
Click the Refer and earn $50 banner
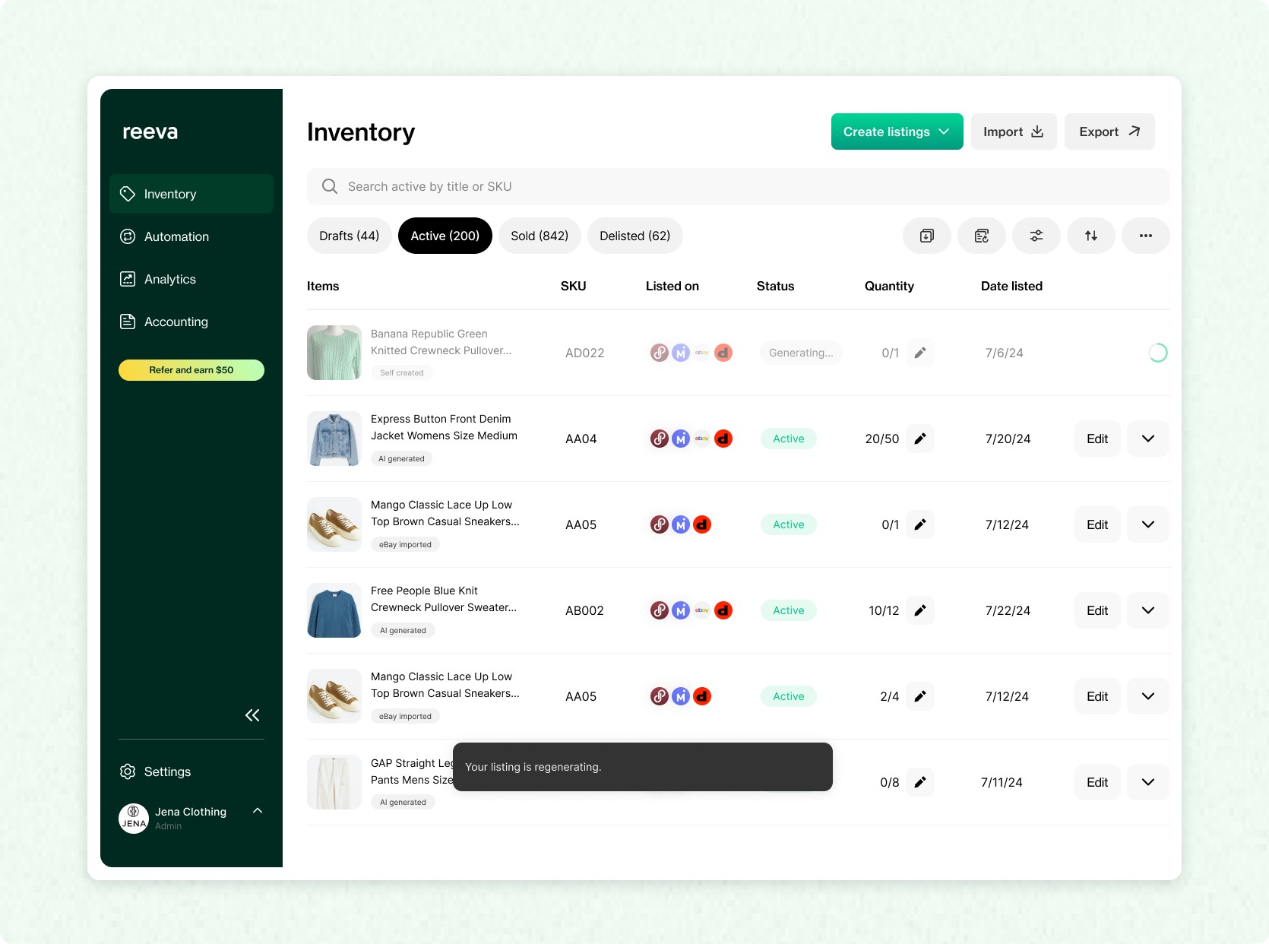[x=191, y=370]
